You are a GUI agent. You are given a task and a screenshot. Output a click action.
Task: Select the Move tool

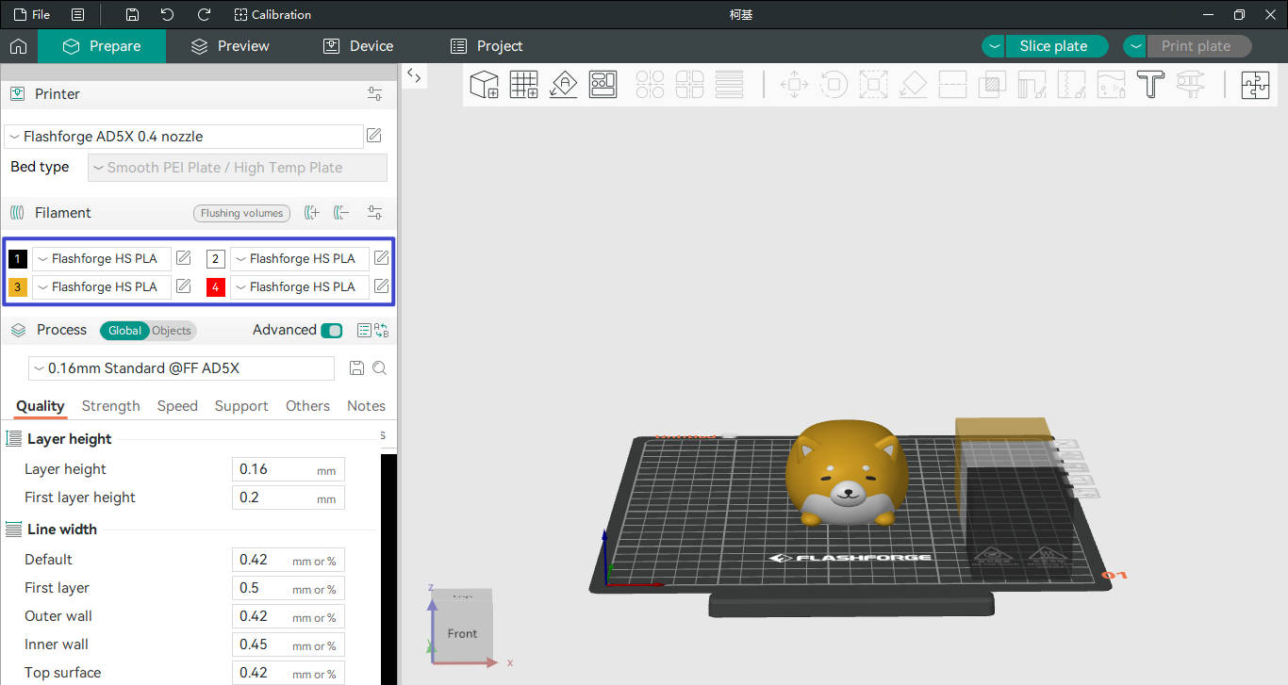pos(794,85)
